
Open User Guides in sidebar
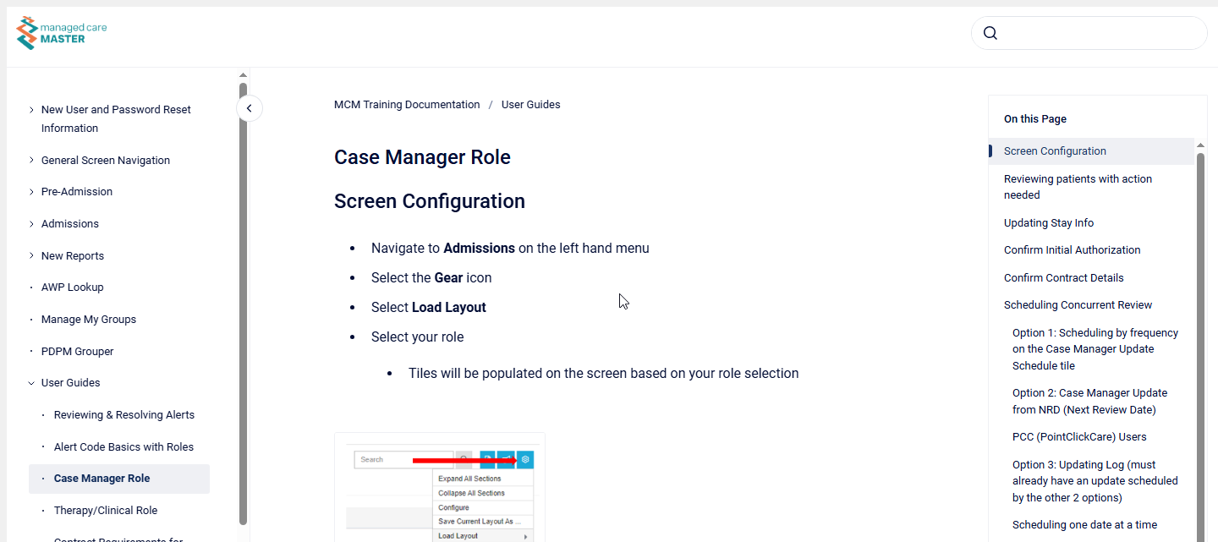coord(70,383)
